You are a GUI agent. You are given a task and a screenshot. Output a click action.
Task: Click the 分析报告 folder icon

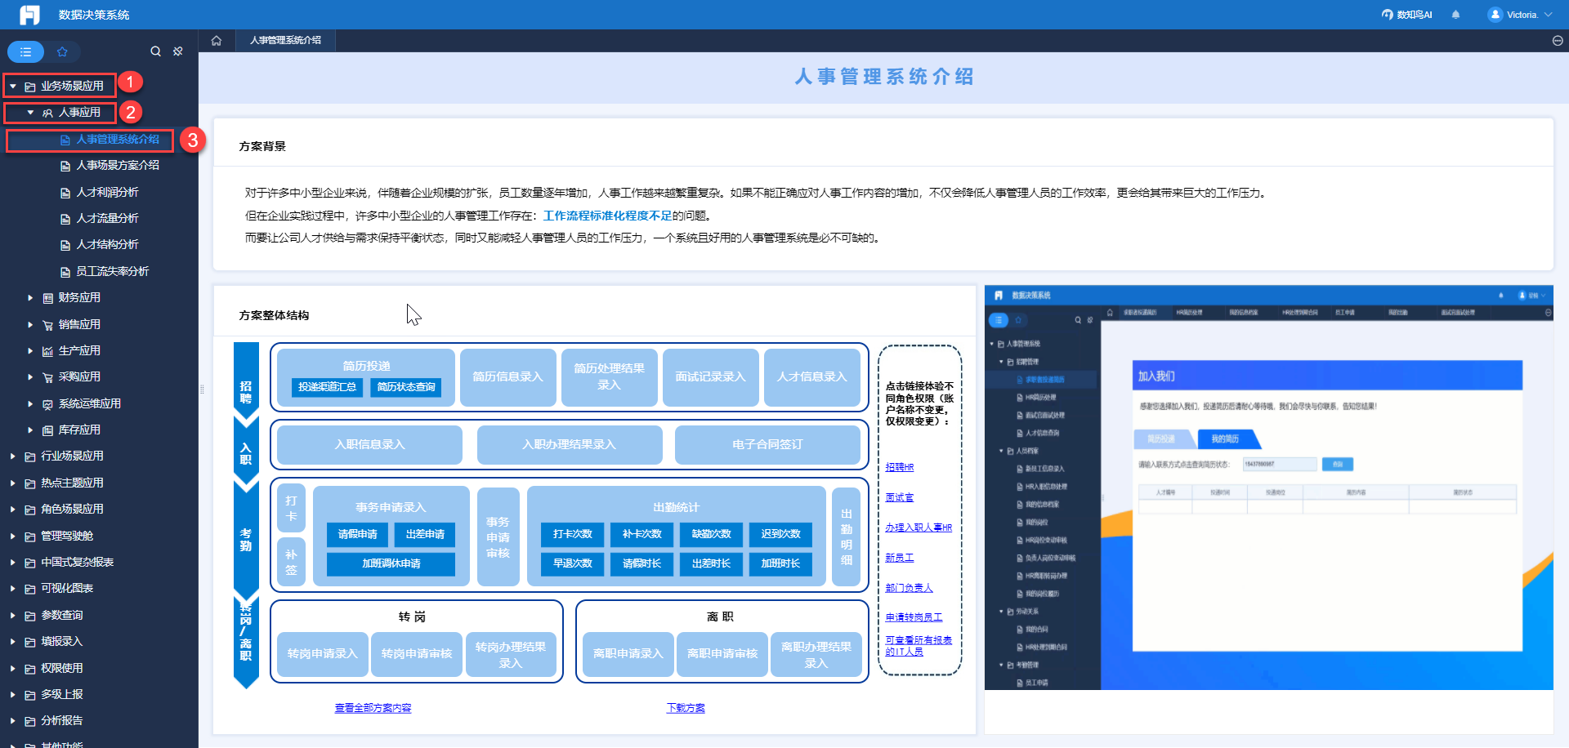click(x=30, y=721)
